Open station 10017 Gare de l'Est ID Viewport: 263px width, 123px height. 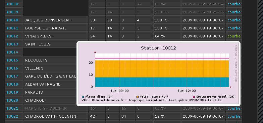[12, 76]
